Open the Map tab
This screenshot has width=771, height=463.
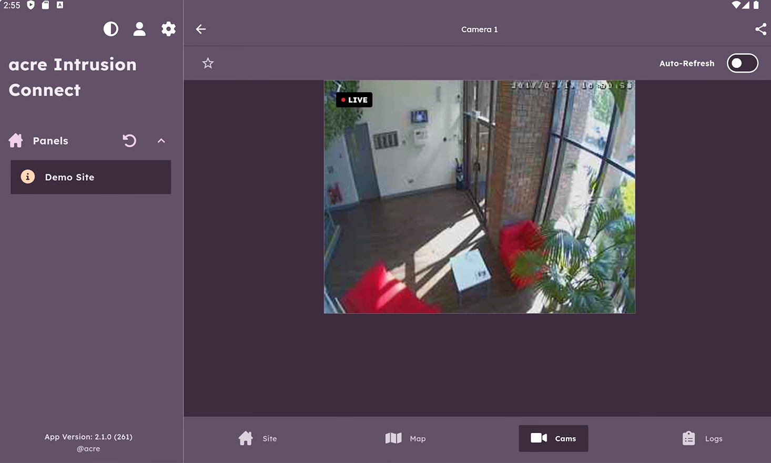[x=405, y=438]
